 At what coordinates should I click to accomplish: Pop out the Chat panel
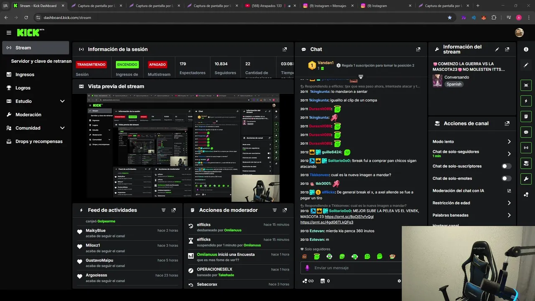418,49
